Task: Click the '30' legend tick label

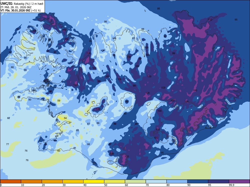Action: click(x=64, y=185)
